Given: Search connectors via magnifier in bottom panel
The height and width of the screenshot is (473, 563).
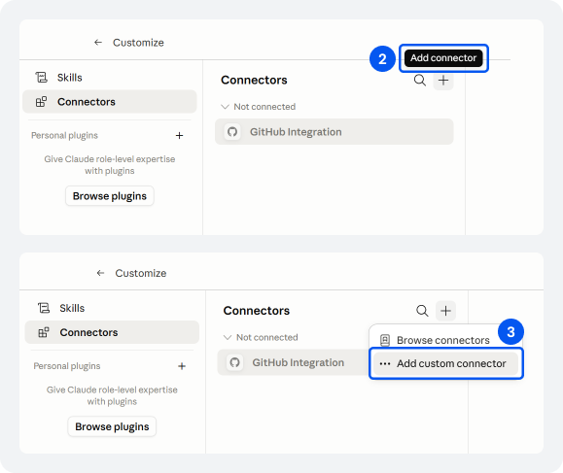Looking at the screenshot, I should (x=422, y=311).
